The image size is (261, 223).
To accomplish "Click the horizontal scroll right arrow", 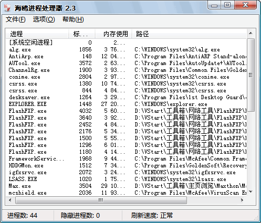I will pyautogui.click(x=242, y=200).
